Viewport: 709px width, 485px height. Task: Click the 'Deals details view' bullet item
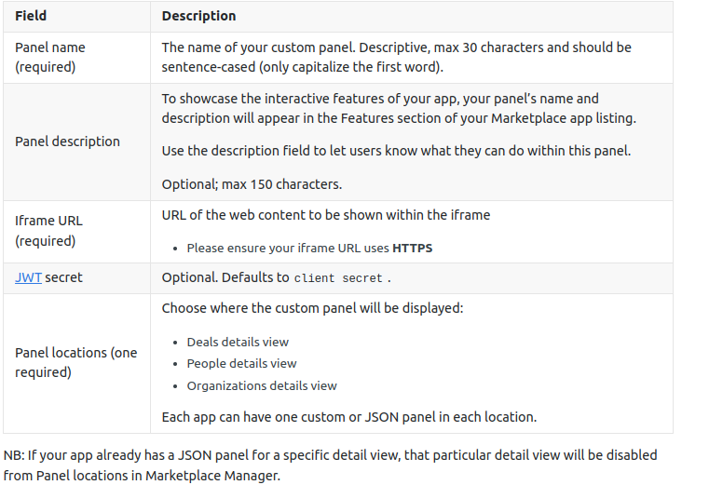point(238,342)
